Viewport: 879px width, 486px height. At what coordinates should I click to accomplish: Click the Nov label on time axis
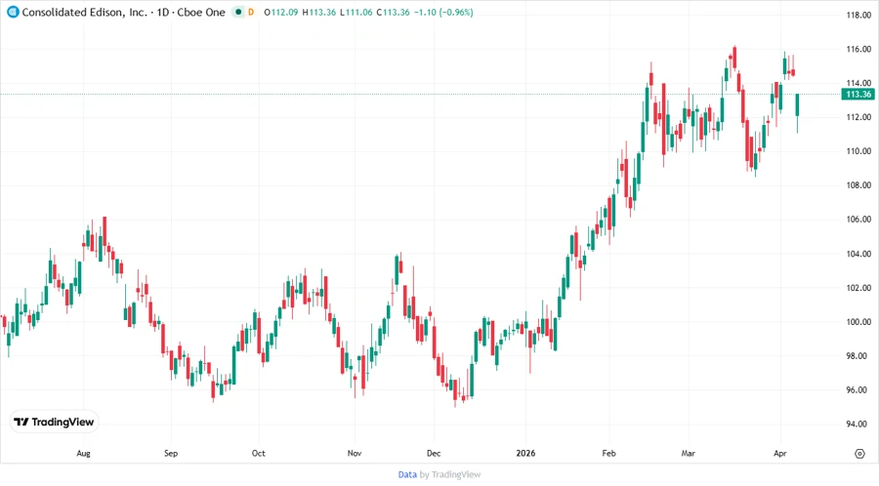pos(355,454)
